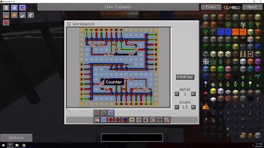Click the Minecraft taskbar icon

pyautogui.click(x=10, y=145)
